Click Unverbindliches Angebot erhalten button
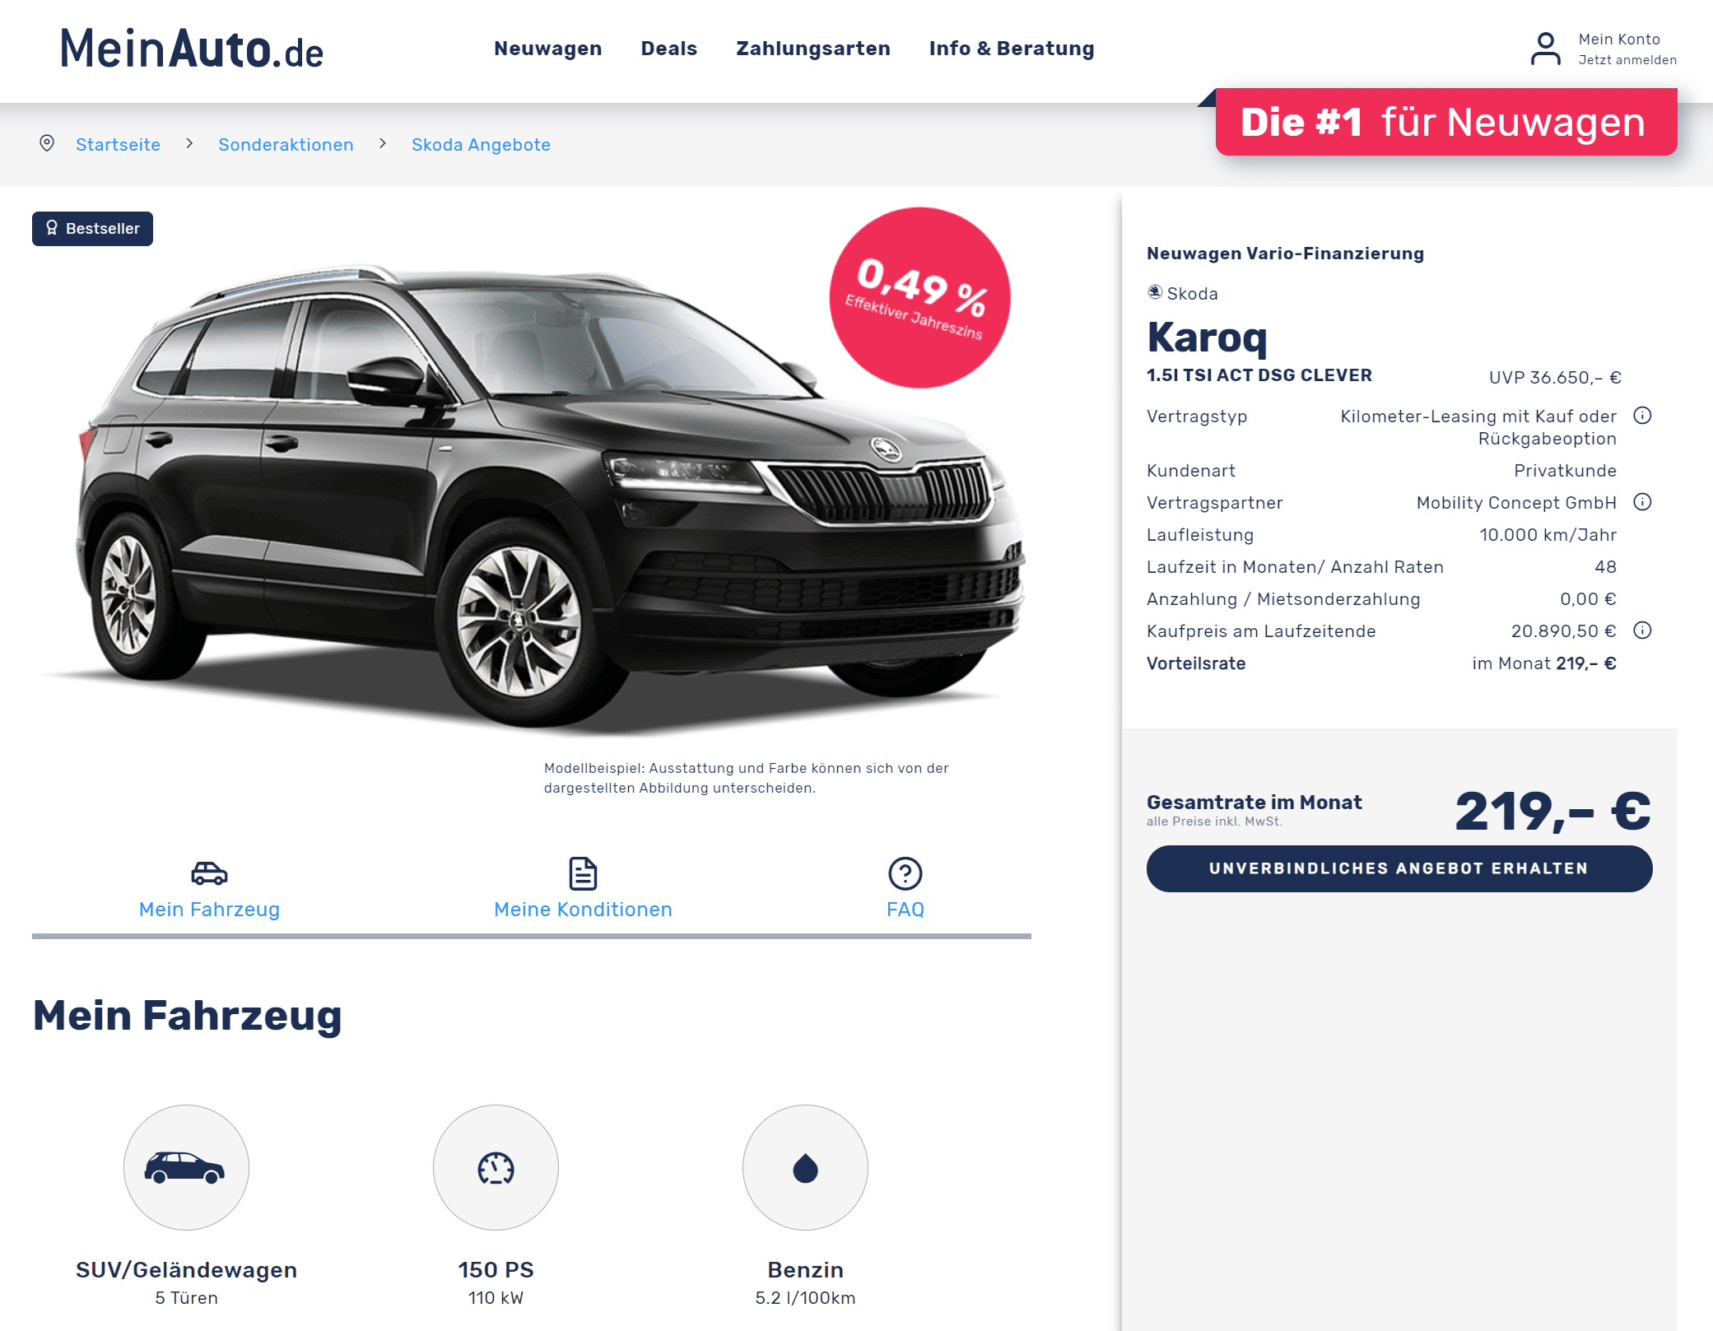1713x1331 pixels. click(1399, 868)
